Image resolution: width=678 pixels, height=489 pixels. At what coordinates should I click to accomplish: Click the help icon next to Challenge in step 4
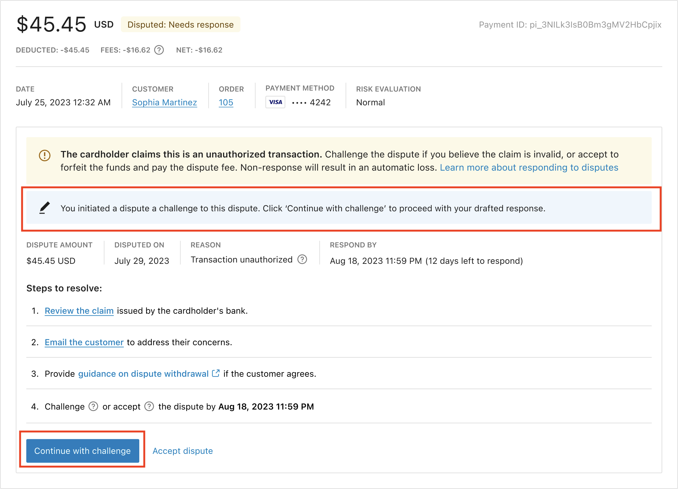click(93, 407)
